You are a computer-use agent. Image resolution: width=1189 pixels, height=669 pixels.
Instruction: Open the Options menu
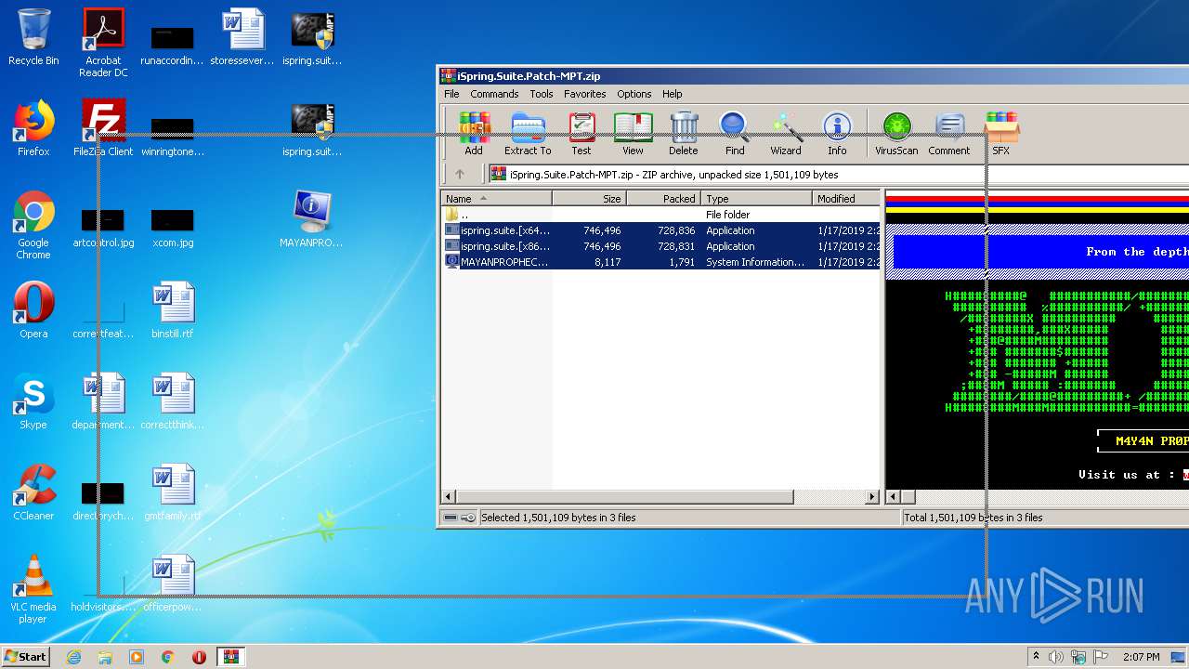634,94
